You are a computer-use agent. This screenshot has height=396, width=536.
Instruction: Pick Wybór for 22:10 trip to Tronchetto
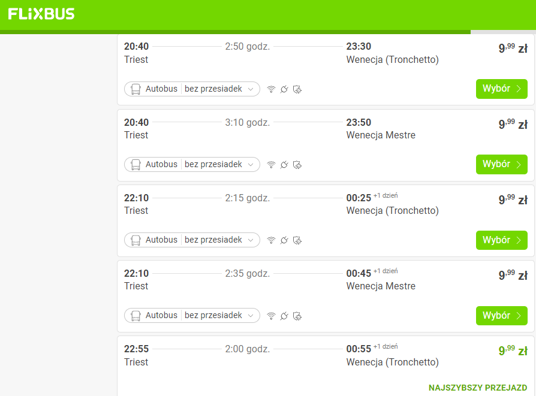pyautogui.click(x=501, y=240)
